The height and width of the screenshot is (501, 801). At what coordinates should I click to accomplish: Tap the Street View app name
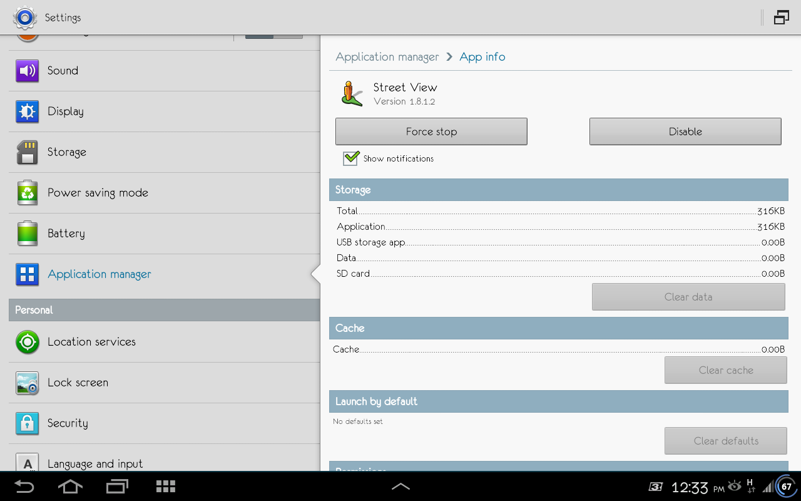coord(405,88)
